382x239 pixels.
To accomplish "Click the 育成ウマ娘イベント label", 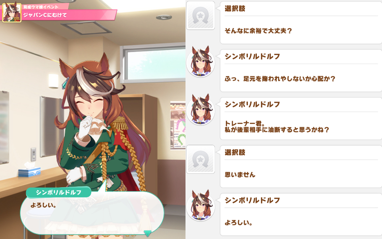I will (41, 7).
